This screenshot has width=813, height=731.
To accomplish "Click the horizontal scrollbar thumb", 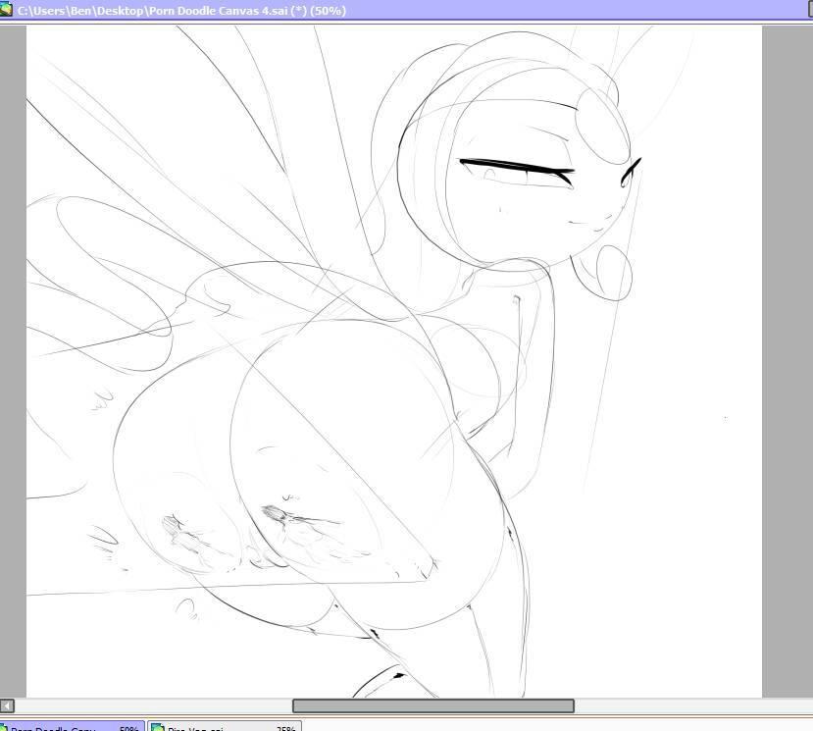I will click(432, 705).
